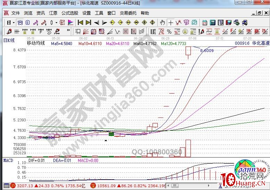
Task: Select the wave V-line tool icon
Action: coord(117,32)
